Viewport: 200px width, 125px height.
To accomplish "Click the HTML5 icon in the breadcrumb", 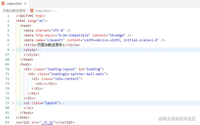I will coord(32,11).
